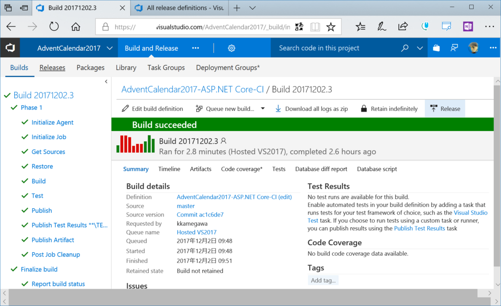
Task: Expand the AdventCalendar2017 project dropdown
Action: point(110,48)
